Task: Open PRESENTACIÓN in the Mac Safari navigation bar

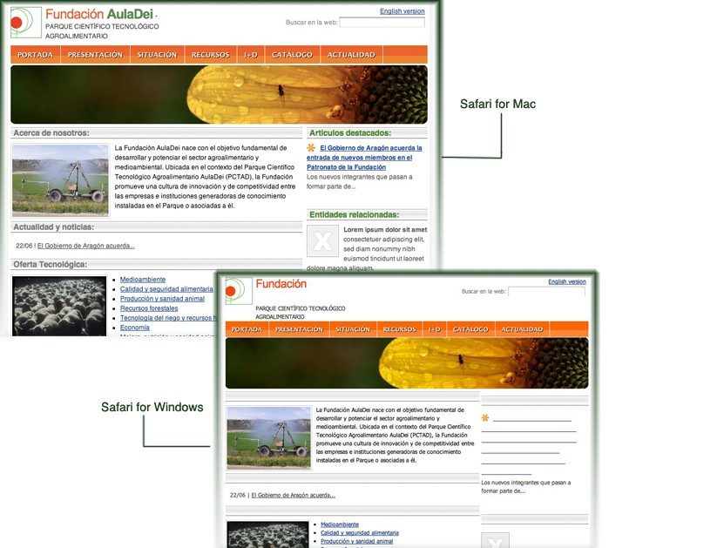Action: [x=95, y=54]
